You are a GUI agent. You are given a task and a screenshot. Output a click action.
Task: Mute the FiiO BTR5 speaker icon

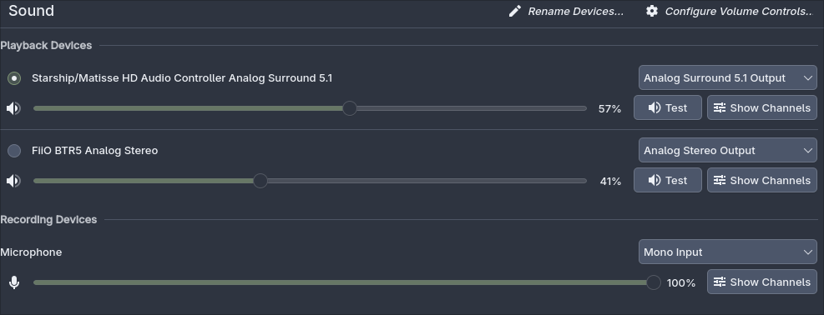tap(13, 181)
